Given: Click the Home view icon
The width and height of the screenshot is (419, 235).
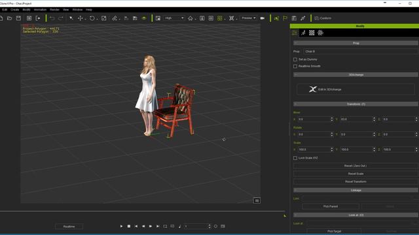Looking at the screenshot, I should 191,18.
